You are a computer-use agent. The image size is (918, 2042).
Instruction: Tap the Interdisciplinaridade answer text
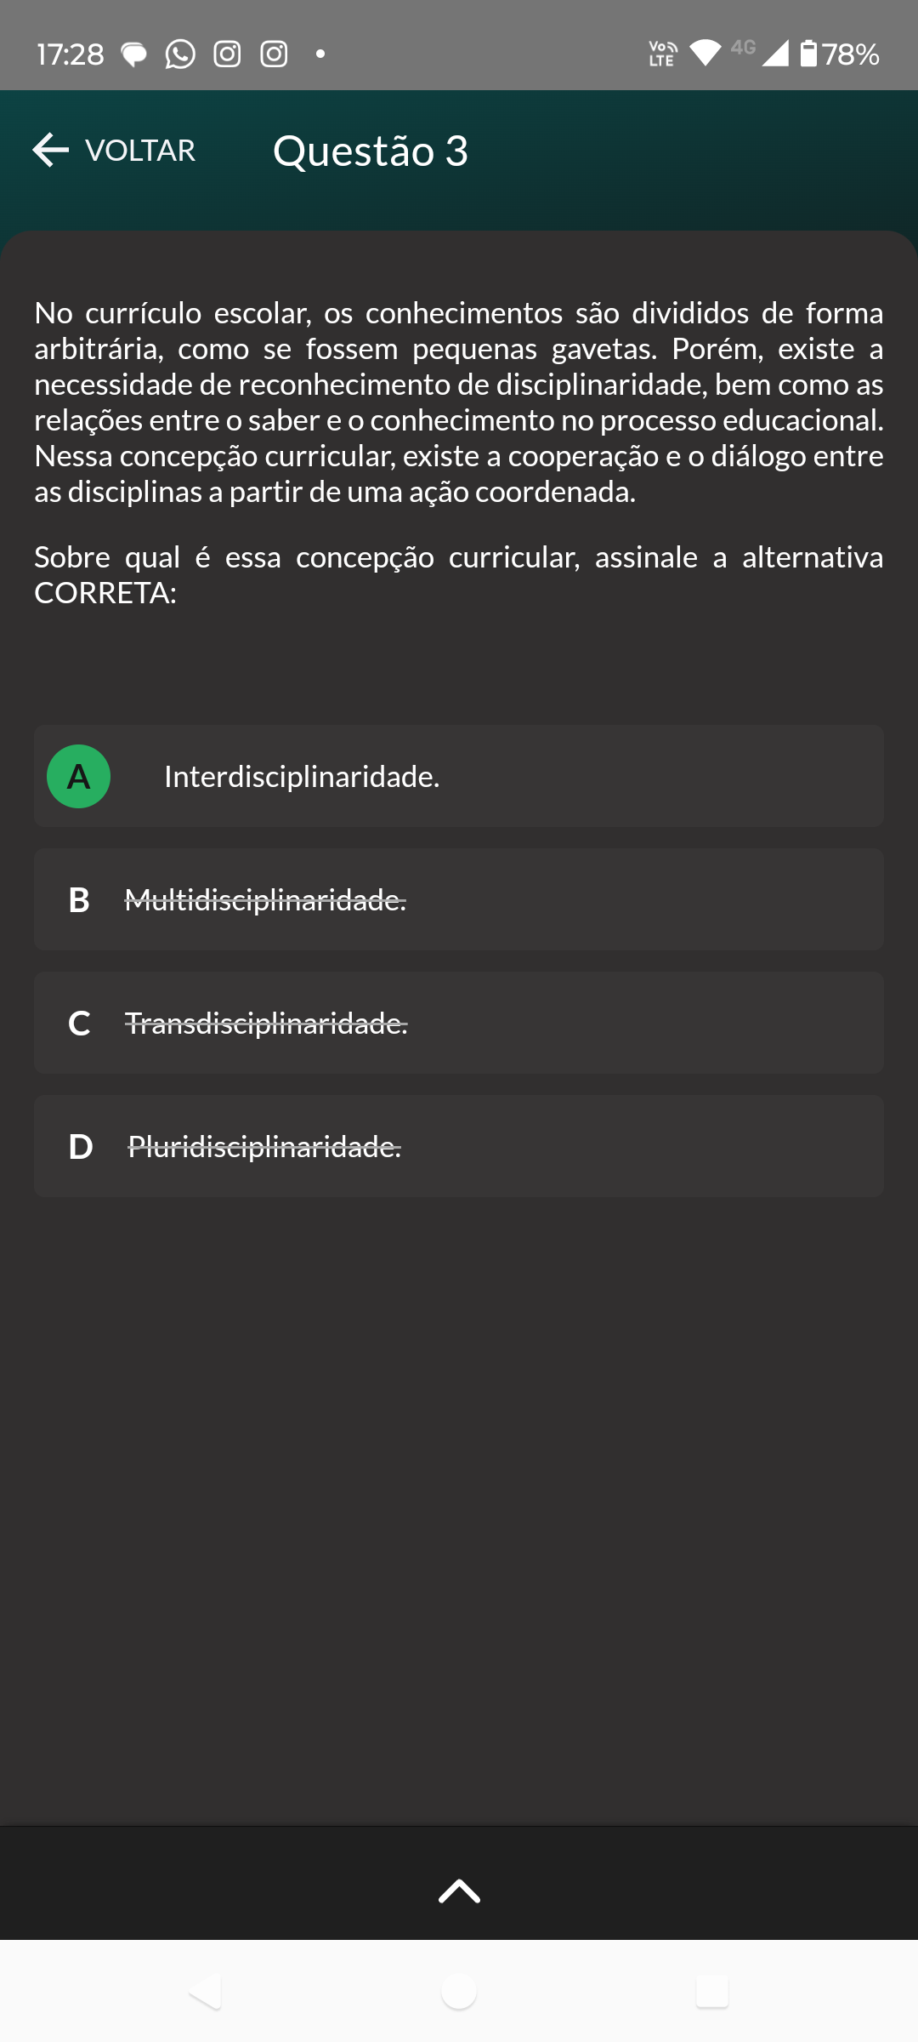point(302,776)
